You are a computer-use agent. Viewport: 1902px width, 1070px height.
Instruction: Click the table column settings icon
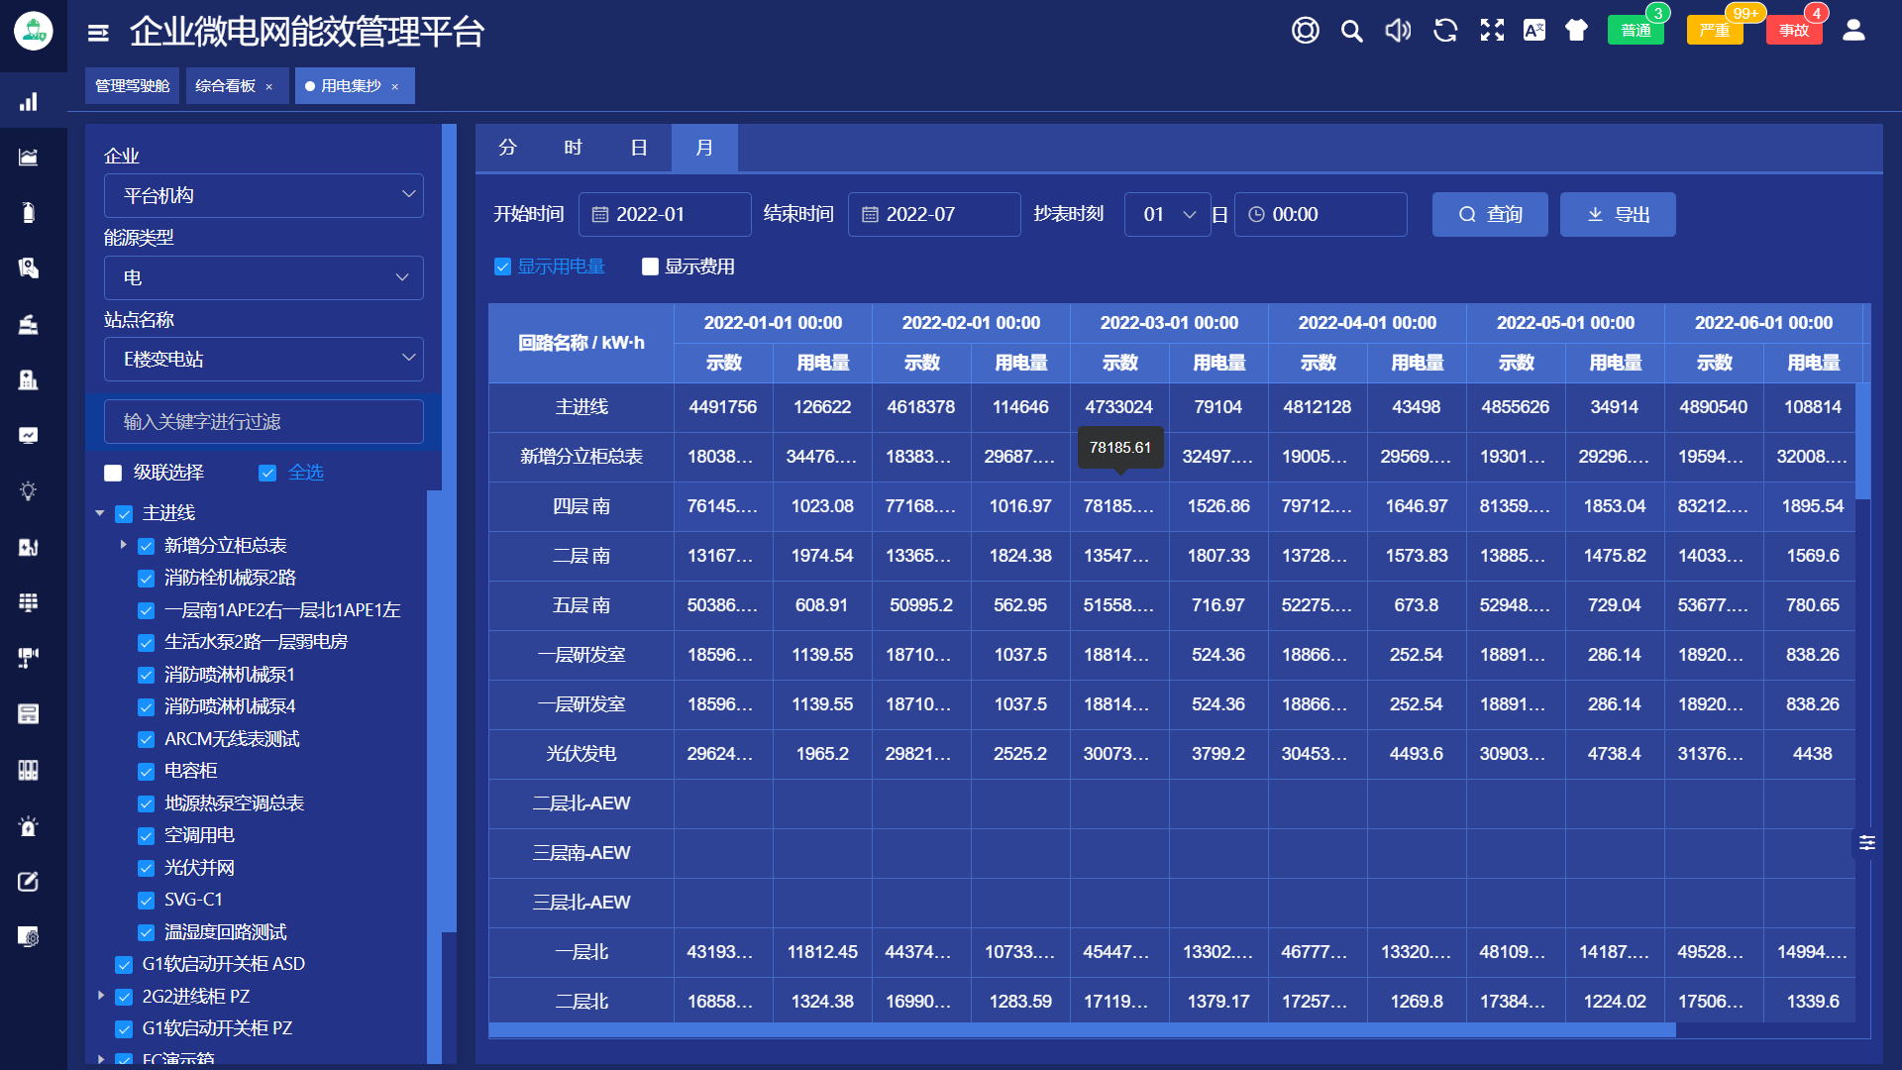(x=1867, y=843)
